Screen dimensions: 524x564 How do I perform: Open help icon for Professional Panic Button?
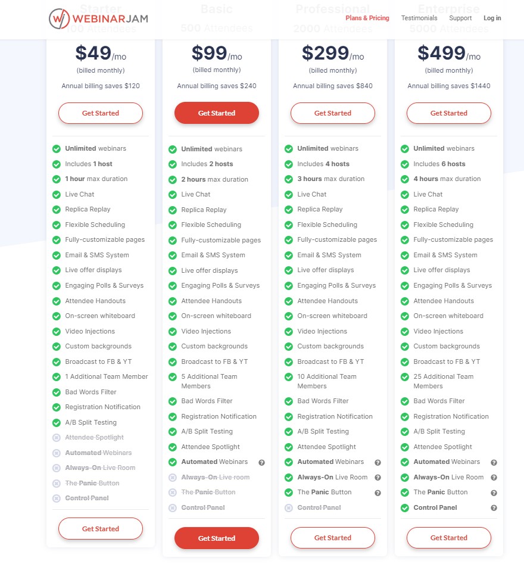tap(378, 493)
